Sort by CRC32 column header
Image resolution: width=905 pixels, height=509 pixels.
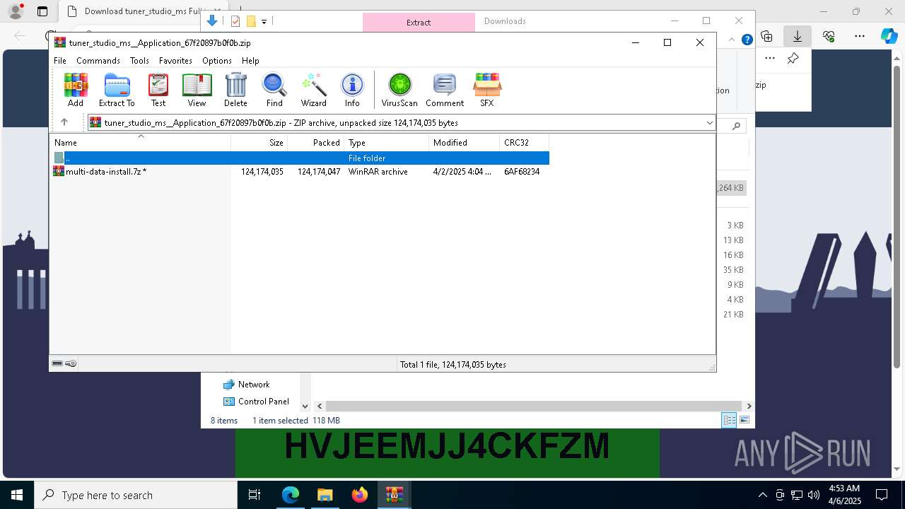(x=525, y=143)
